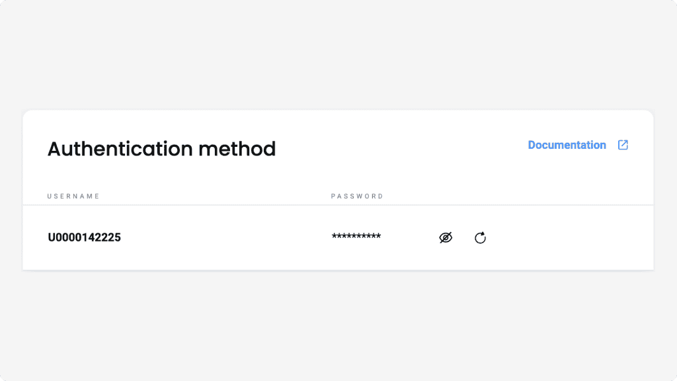
Task: Regenerate the password using the refresh icon
Action: 481,237
